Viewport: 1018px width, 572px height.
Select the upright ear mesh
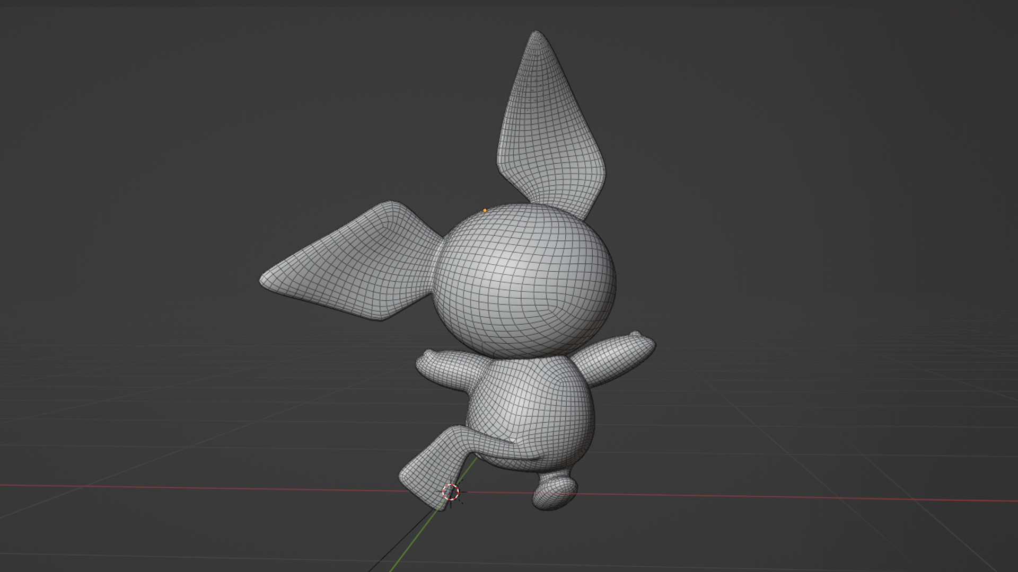pos(551,132)
